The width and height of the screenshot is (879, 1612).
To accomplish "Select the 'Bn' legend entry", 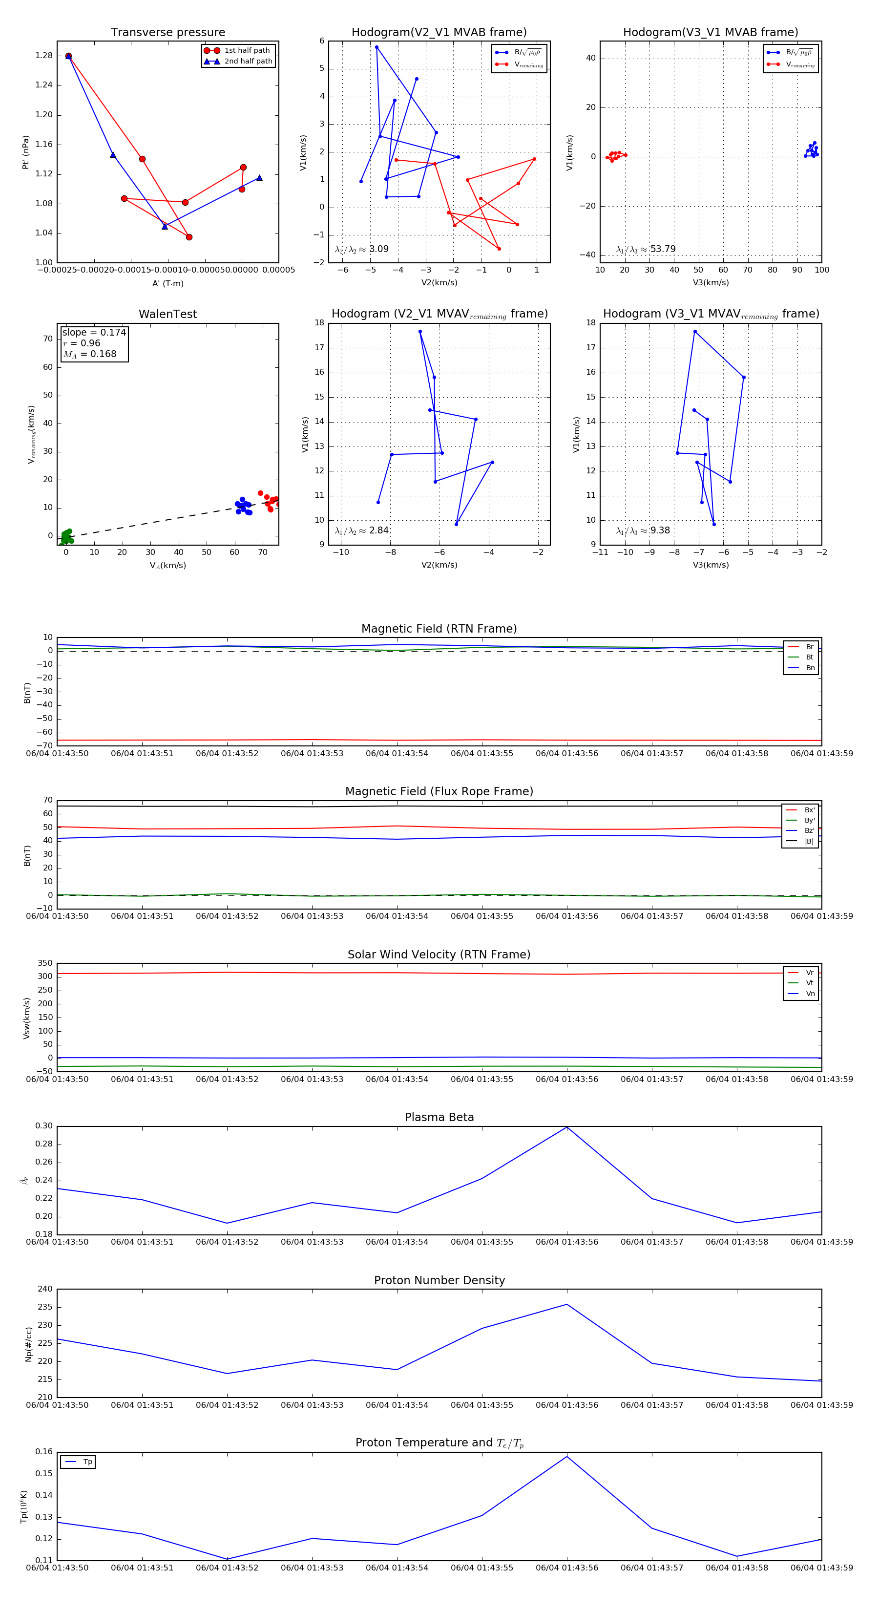I will pos(801,668).
